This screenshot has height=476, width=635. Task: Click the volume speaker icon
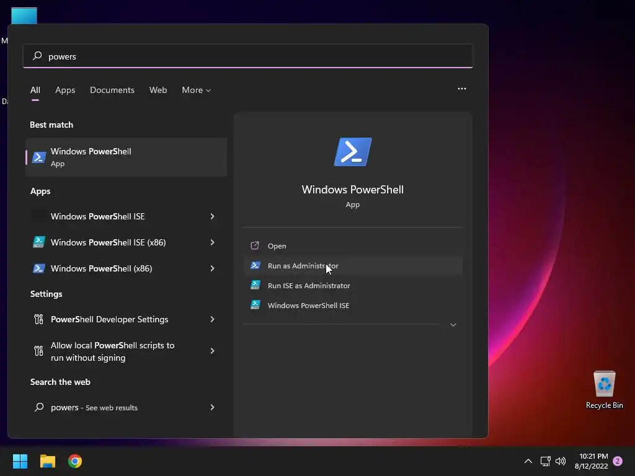pyautogui.click(x=561, y=461)
